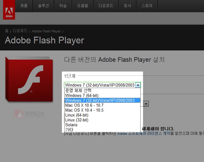Viewport: 204px width, 162px height.
Task: Select the 기타 option
Action: pyautogui.click(x=102, y=130)
